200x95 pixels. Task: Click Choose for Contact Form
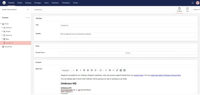(x=128, y=53)
